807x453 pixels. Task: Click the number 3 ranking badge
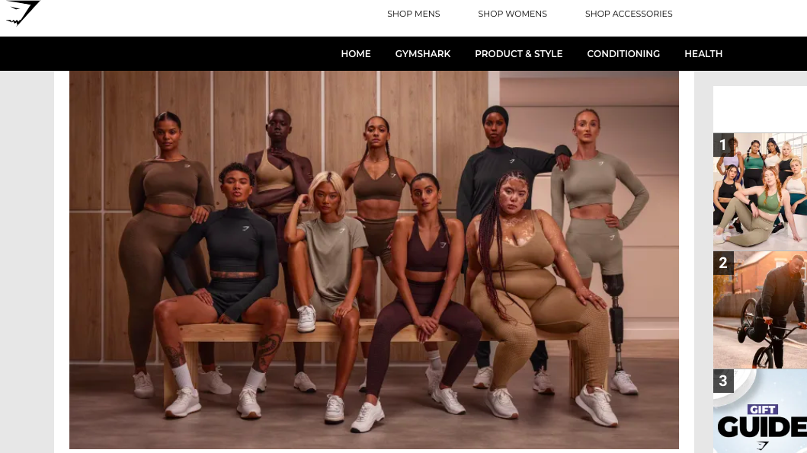pyautogui.click(x=723, y=381)
